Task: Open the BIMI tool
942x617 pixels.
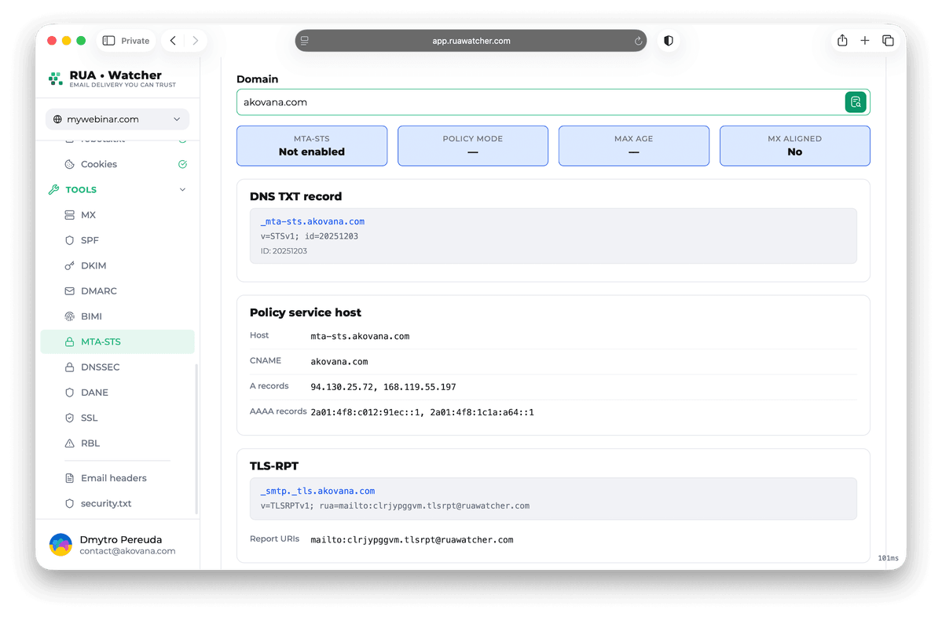Action: [x=117, y=316]
